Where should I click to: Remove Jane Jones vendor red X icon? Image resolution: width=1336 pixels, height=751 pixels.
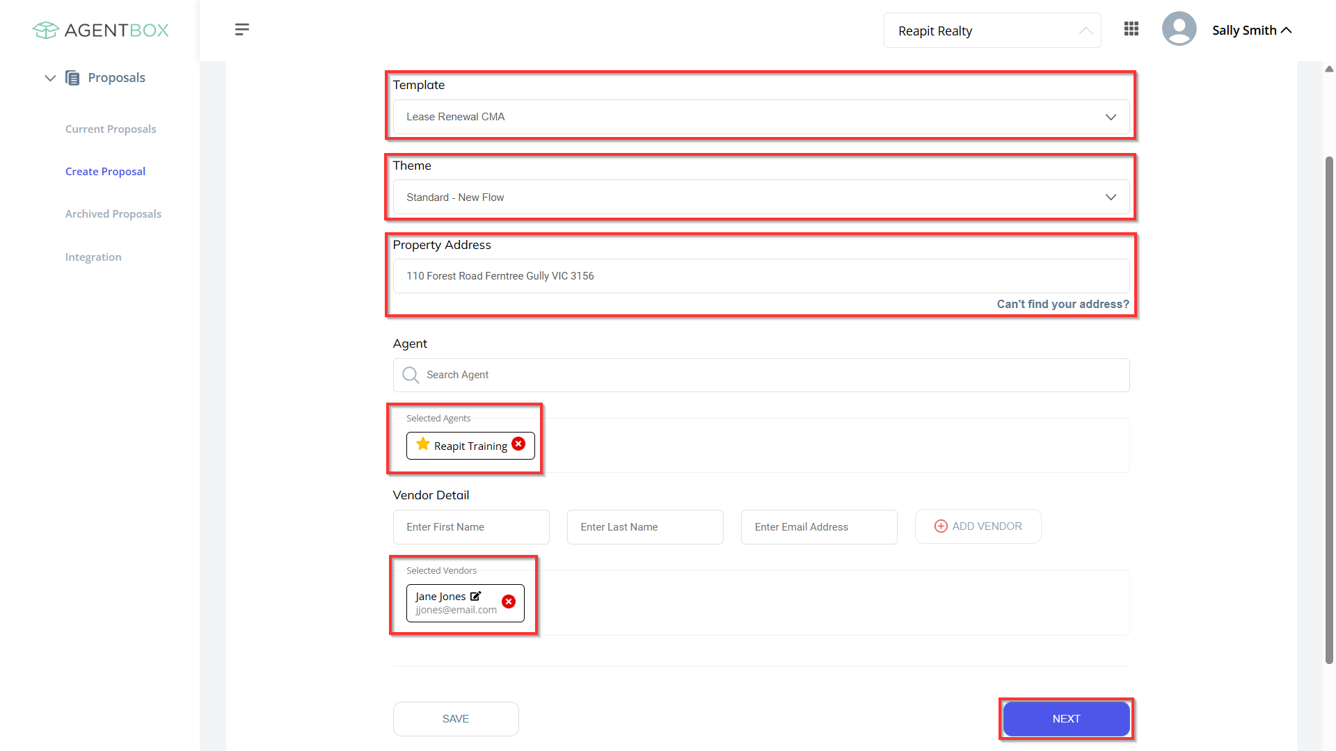pos(509,601)
